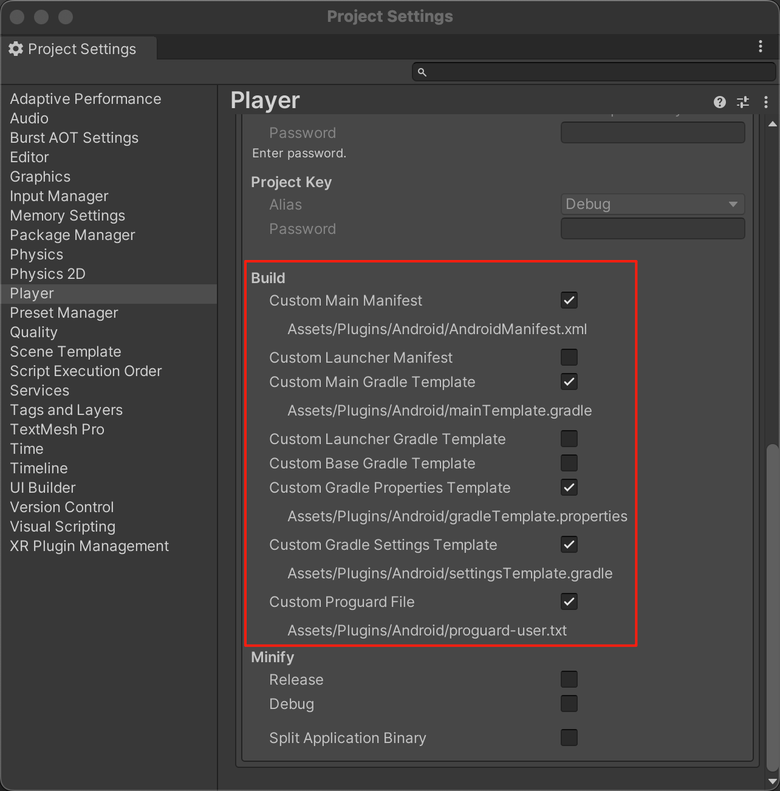
Task: Click the scrollbar up arrow
Action: coord(773,124)
